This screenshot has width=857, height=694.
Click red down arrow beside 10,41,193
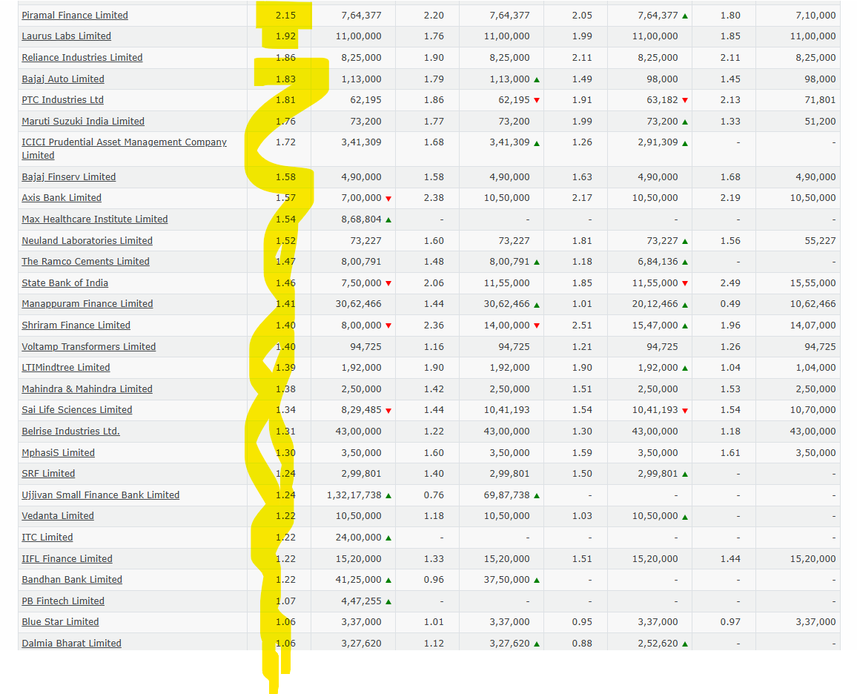pyautogui.click(x=685, y=411)
